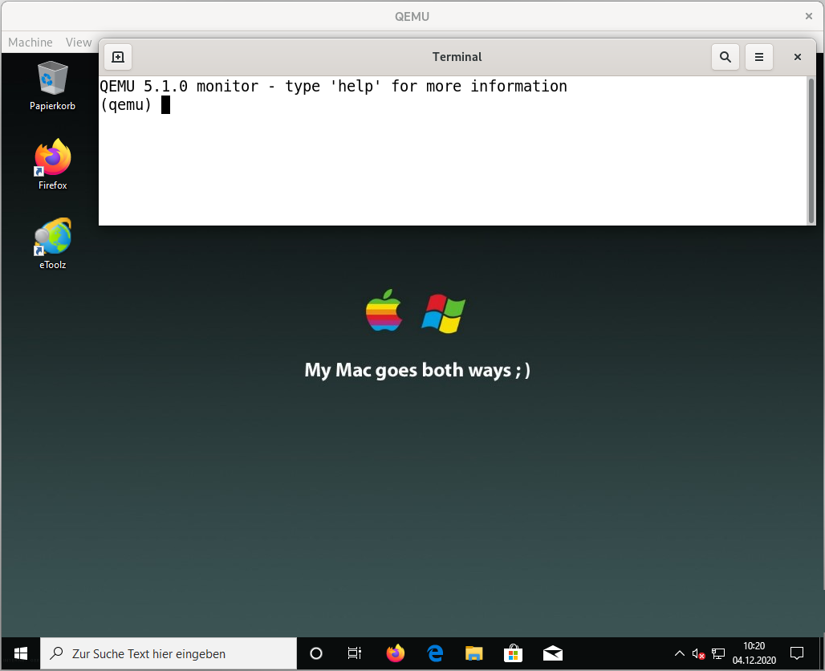Launch Firefox from the taskbar
The width and height of the screenshot is (825, 671).
coord(395,653)
